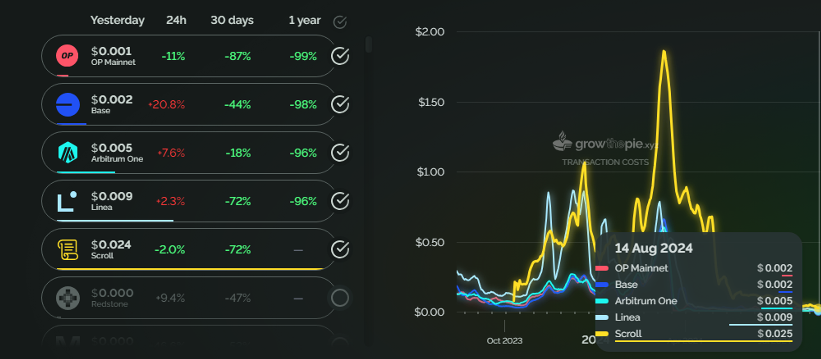This screenshot has width=821, height=359.
Task: Click Linea +2.3% 24h change
Action: click(170, 201)
